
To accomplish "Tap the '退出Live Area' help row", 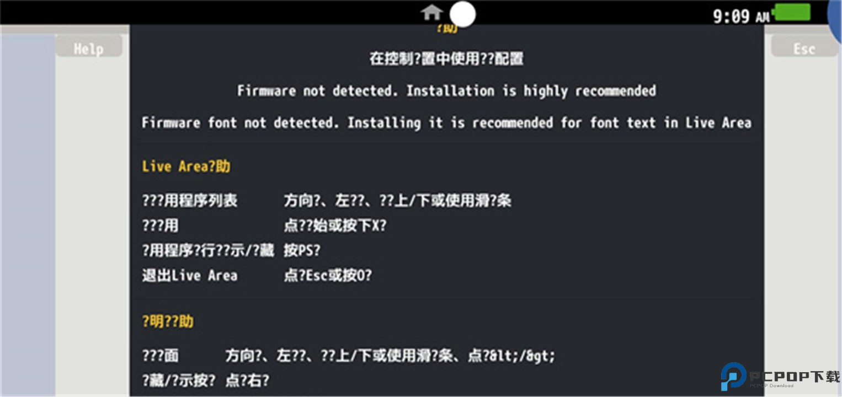I will pyautogui.click(x=257, y=275).
